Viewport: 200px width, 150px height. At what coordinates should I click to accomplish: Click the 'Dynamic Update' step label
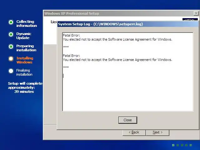[24, 36]
